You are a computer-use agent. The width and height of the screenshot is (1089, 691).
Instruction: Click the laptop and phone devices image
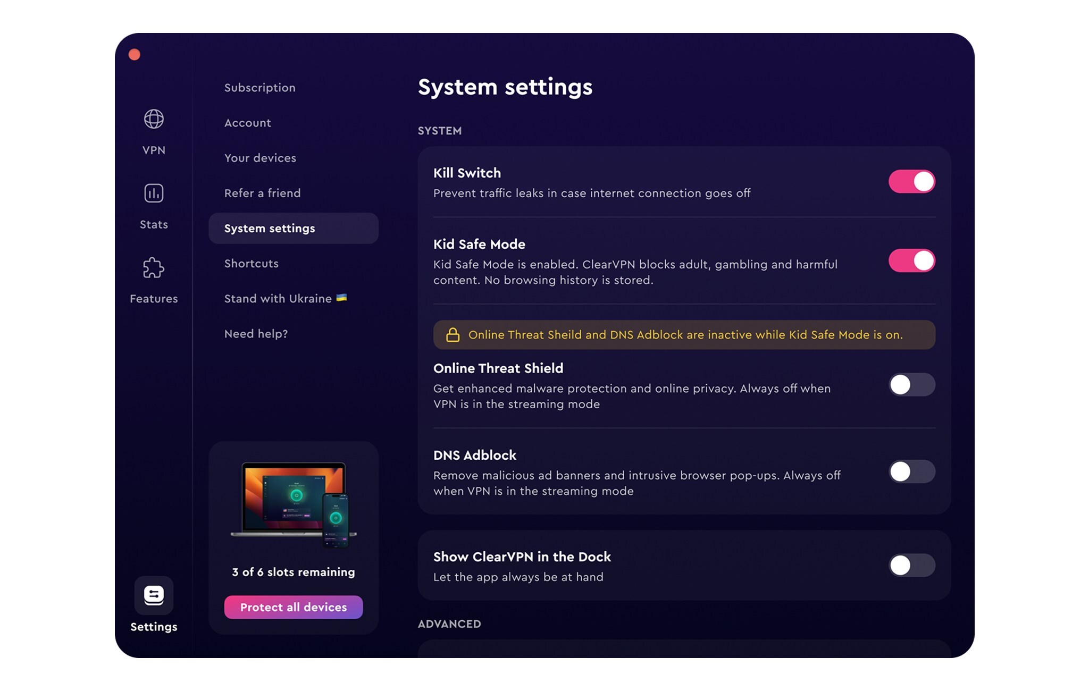click(294, 504)
